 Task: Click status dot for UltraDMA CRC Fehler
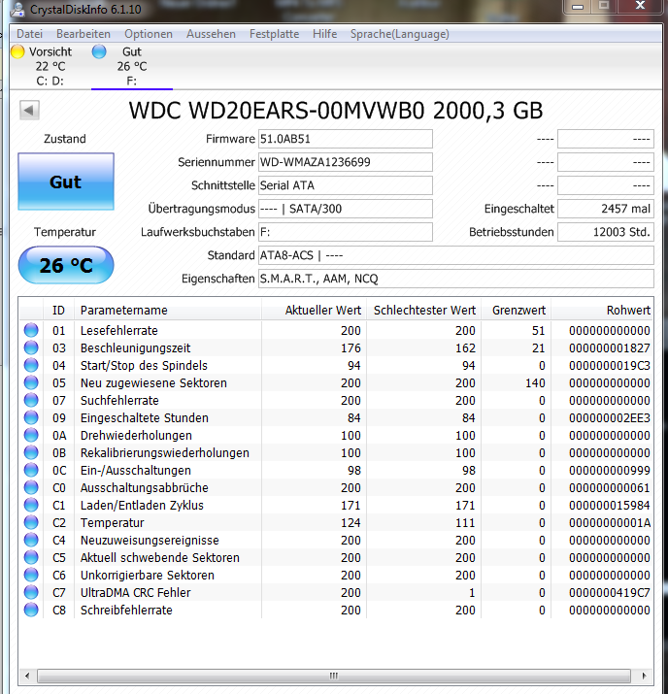(31, 593)
